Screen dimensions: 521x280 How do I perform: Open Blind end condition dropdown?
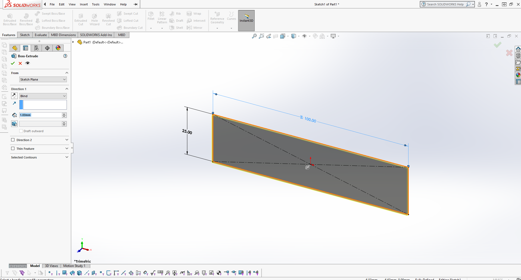[43, 96]
